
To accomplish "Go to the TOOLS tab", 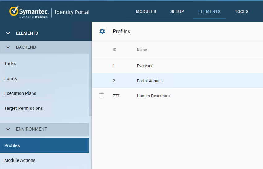I will [x=242, y=12].
